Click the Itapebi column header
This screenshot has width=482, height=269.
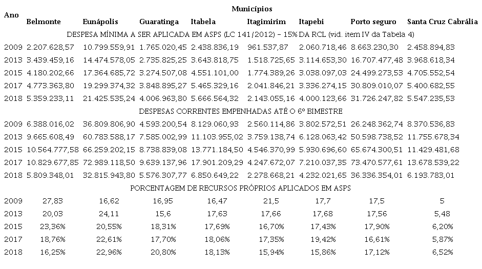(311, 22)
